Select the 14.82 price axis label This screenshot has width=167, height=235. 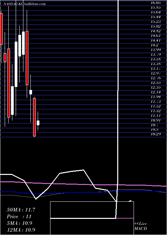point(156,31)
